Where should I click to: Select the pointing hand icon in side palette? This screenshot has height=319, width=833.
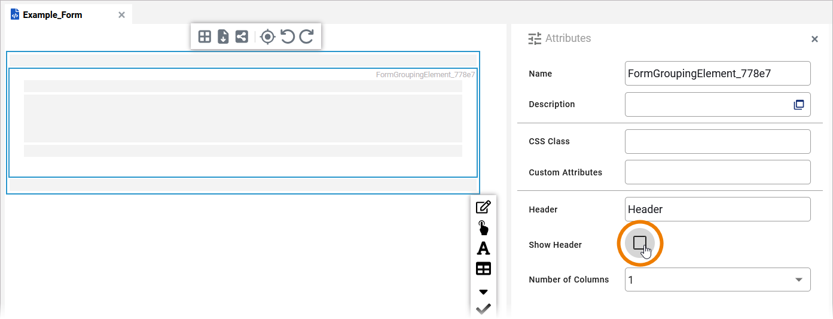point(483,227)
